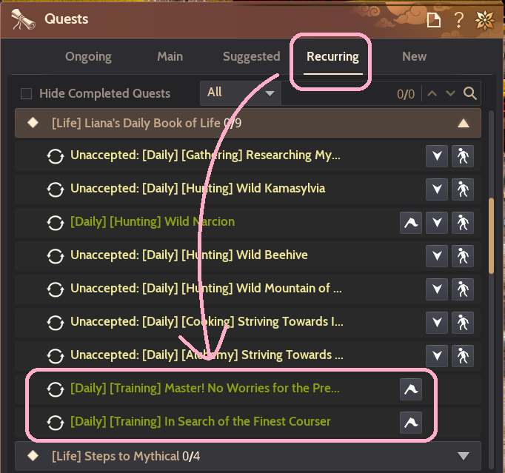Click up-arrow icon for Finest Courser quest

tap(410, 422)
